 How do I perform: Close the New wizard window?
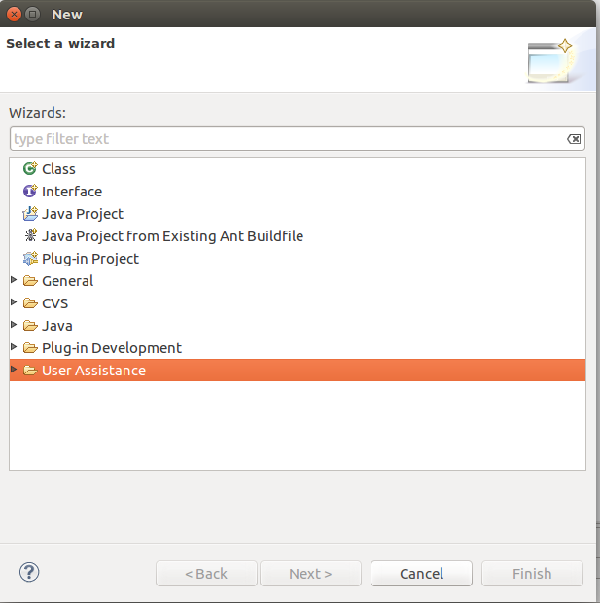point(14,14)
